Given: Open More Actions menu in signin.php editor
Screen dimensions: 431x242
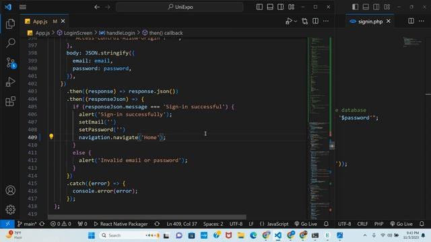Looking at the screenshot, I should tap(422, 21).
